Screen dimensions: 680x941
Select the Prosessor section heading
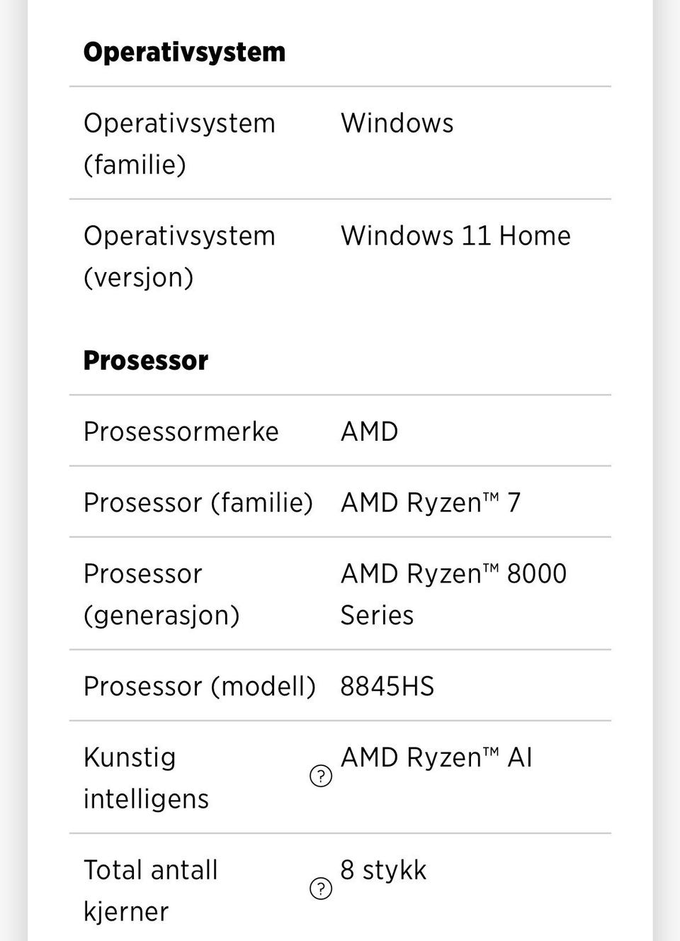146,361
